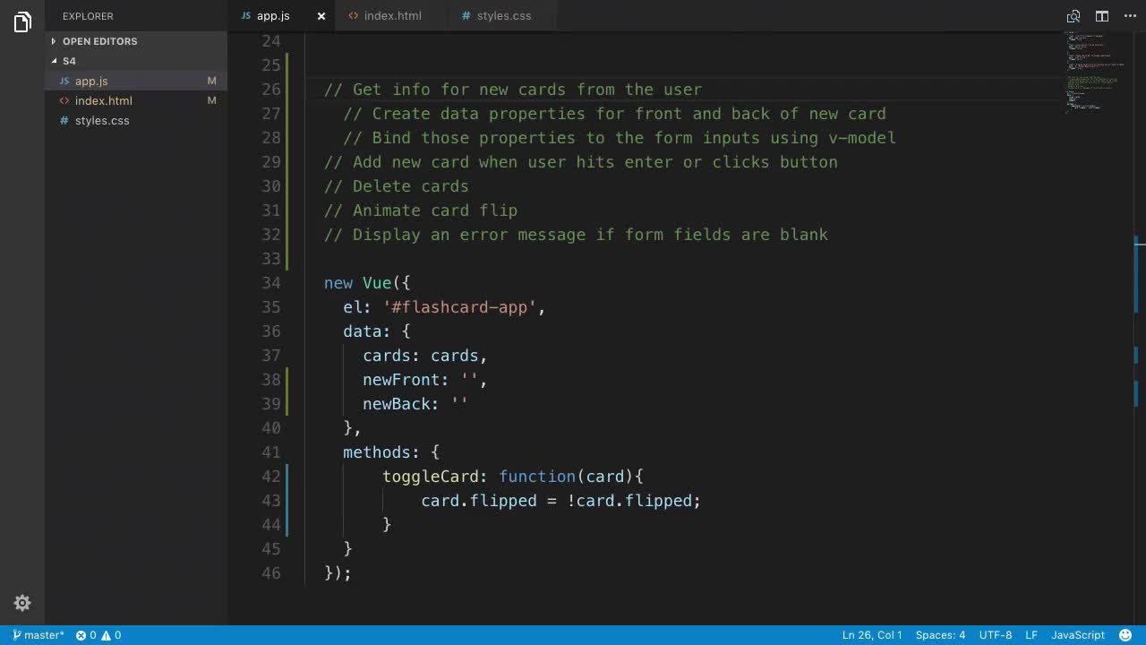Open the Explorer view in activity bar
Viewport: 1146px width, 645px height.
(x=22, y=22)
